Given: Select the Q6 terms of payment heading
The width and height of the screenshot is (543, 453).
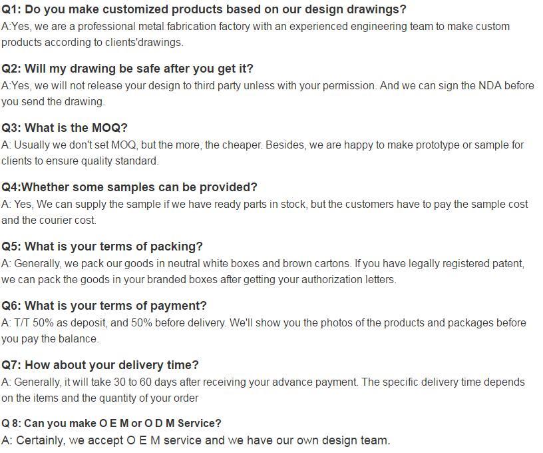Looking at the screenshot, I should 104,306.
